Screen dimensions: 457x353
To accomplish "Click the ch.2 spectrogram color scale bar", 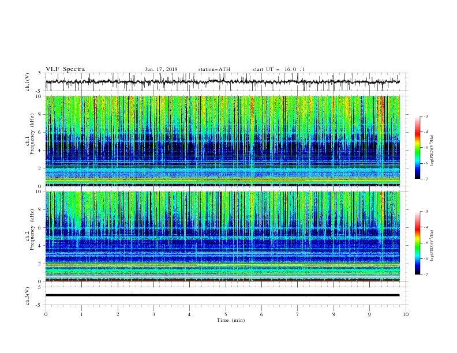I will click(417, 243).
